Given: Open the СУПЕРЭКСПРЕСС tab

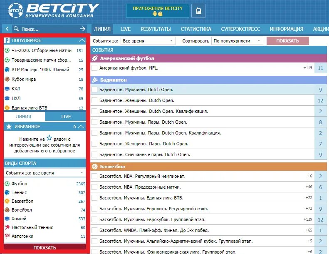Looking at the screenshot, I should [240, 29].
